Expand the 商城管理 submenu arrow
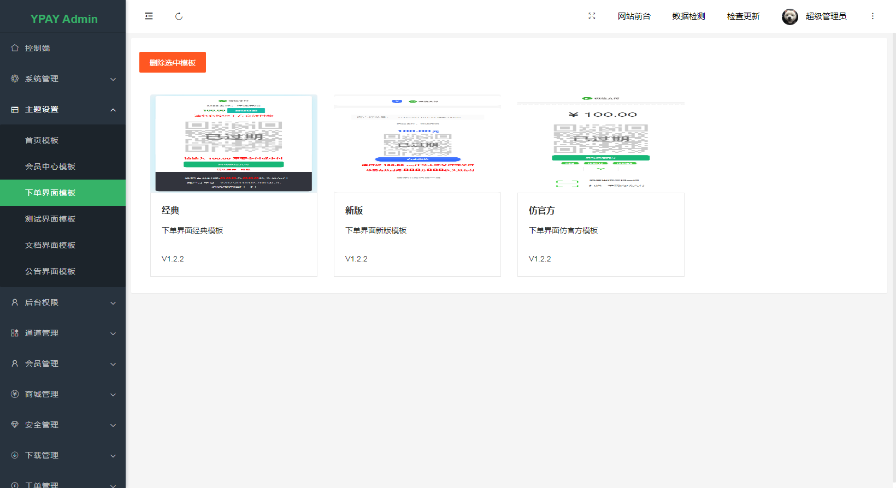The image size is (896, 488). tap(113, 395)
